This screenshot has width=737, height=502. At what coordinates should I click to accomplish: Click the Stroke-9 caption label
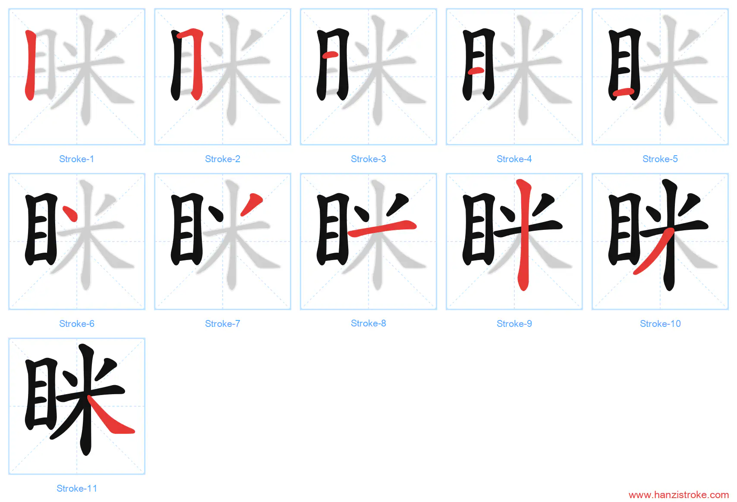pos(514,324)
